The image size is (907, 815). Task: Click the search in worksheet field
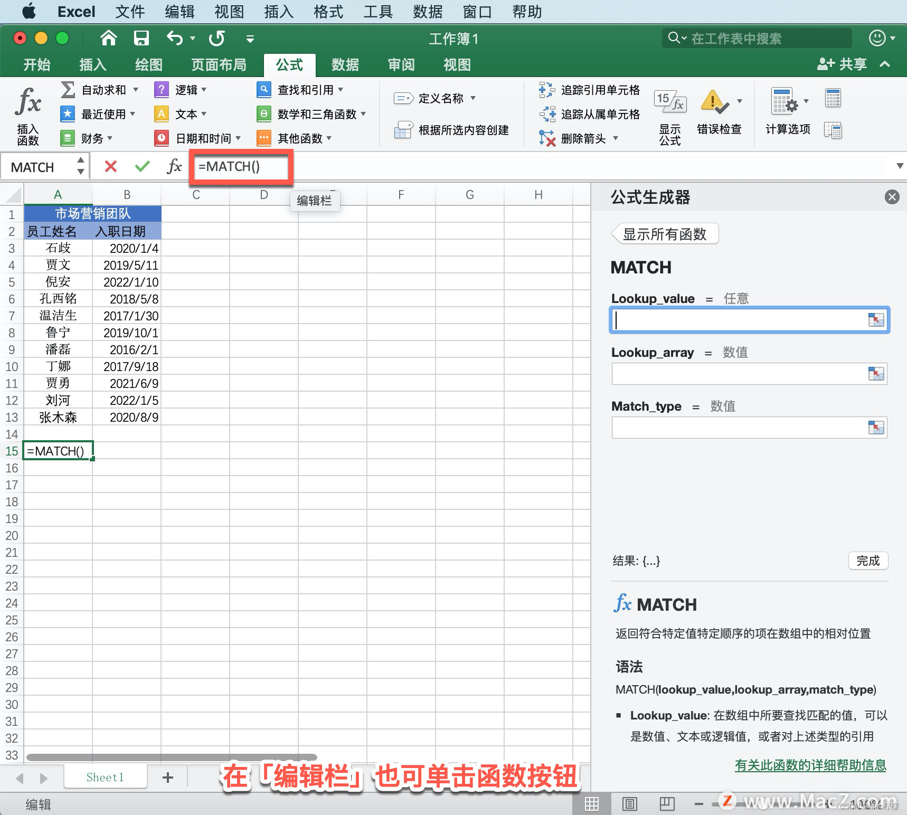pos(757,39)
